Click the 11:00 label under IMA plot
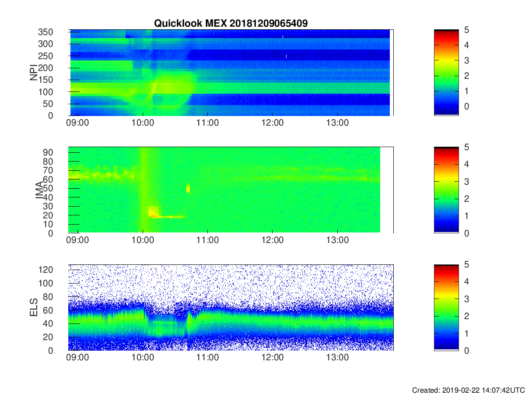The width and height of the screenshot is (525, 394). coord(207,240)
